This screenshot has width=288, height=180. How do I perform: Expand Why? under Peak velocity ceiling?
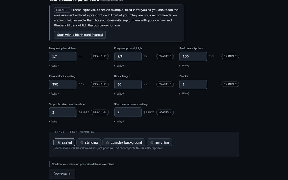click(x=54, y=94)
